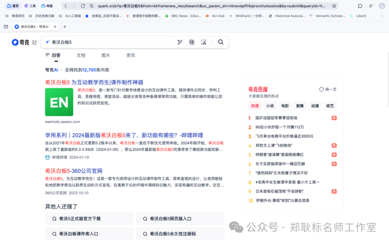The width and height of the screenshot is (389, 243).
Task: Open hot search 国乒法国冠军赛零冠收场
Action: [x=276, y=118]
